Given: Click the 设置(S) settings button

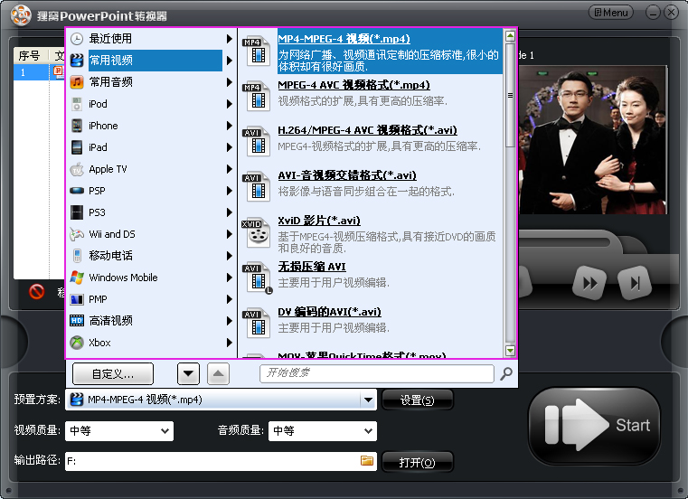Looking at the screenshot, I should [417, 400].
